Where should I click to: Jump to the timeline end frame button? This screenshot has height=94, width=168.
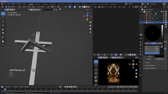point(76,87)
